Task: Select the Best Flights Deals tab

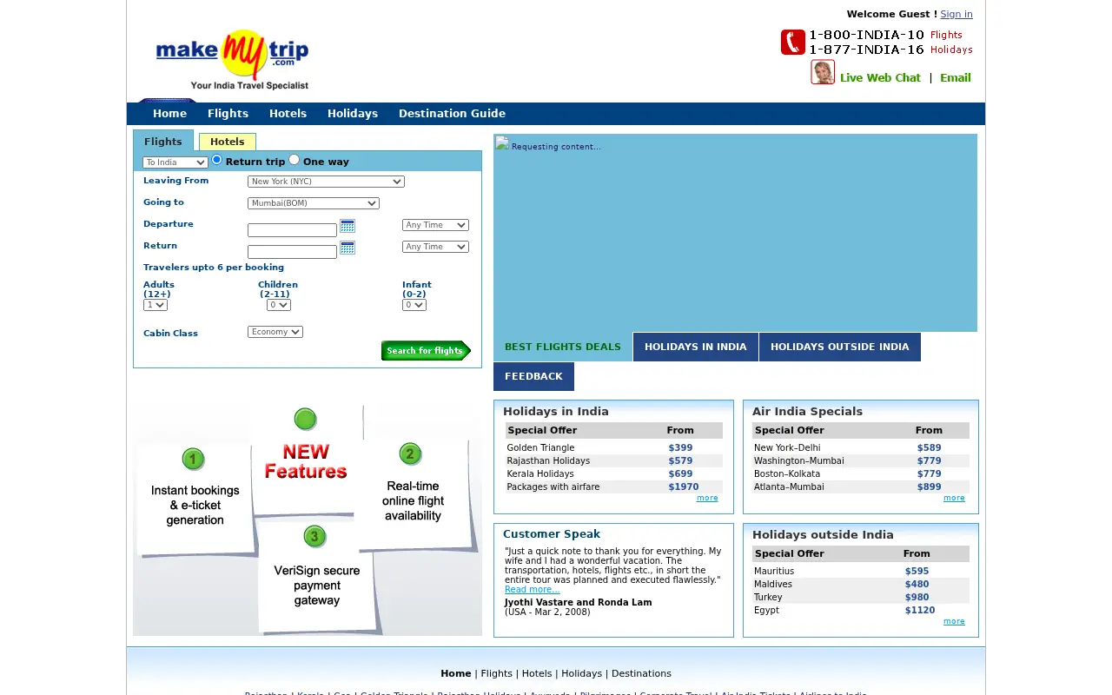Action: 563,347
